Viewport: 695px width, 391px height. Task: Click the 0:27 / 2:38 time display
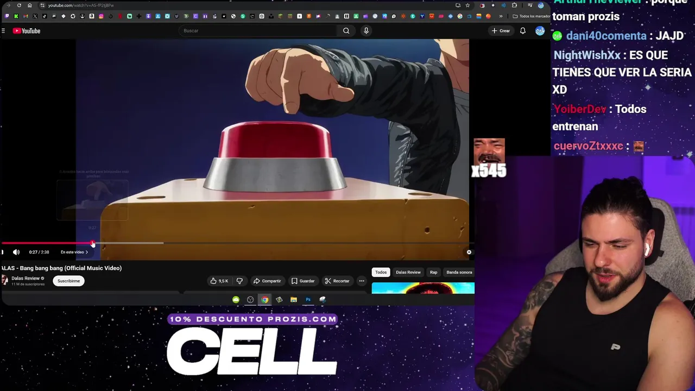click(x=39, y=252)
